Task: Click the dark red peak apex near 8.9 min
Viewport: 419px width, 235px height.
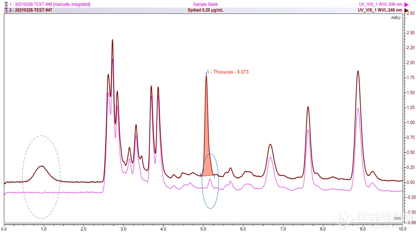Action: coord(358,71)
